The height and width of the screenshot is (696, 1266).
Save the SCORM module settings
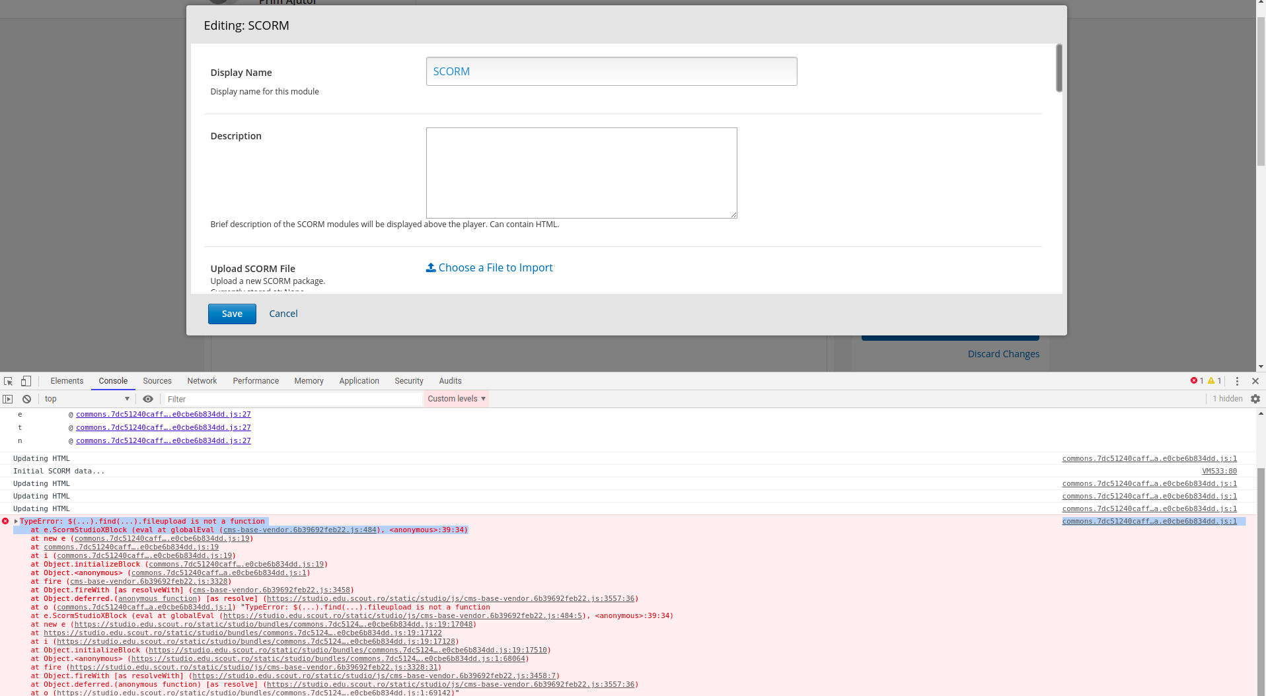pyautogui.click(x=231, y=314)
